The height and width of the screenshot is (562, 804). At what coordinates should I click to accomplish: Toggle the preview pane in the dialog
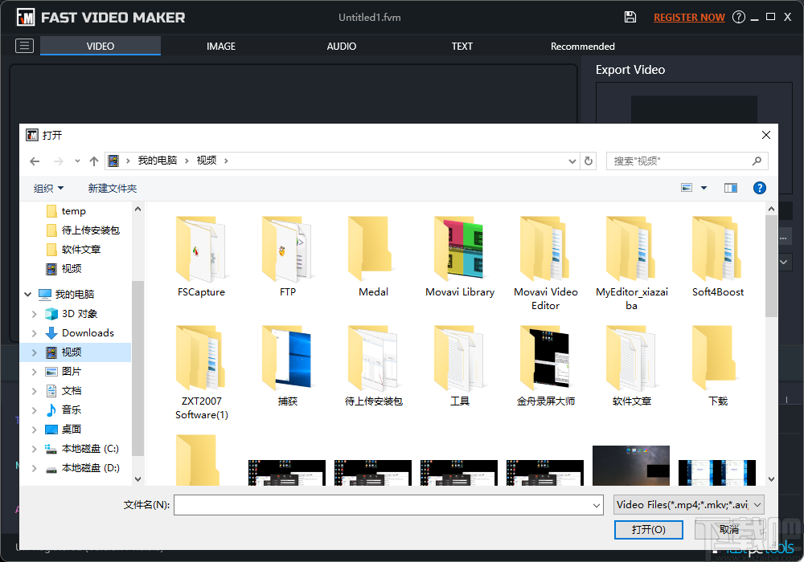(x=730, y=187)
